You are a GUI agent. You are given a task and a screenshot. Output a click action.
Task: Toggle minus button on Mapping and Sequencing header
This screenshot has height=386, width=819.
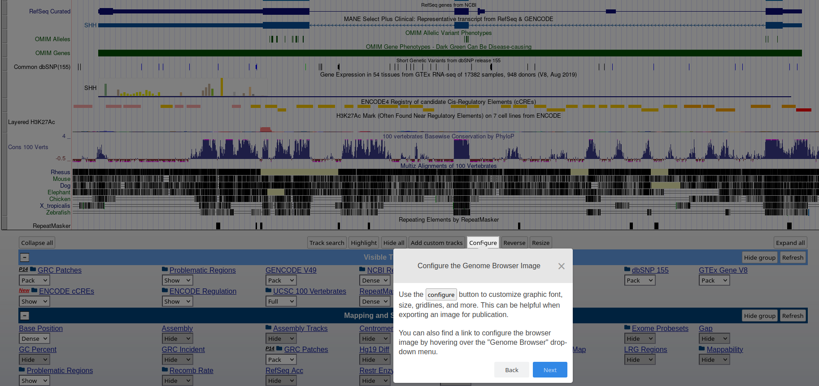(25, 316)
